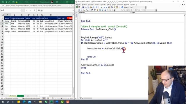
Task: Switch to Page Break Preview in Excel status bar
Action: click(53, 98)
